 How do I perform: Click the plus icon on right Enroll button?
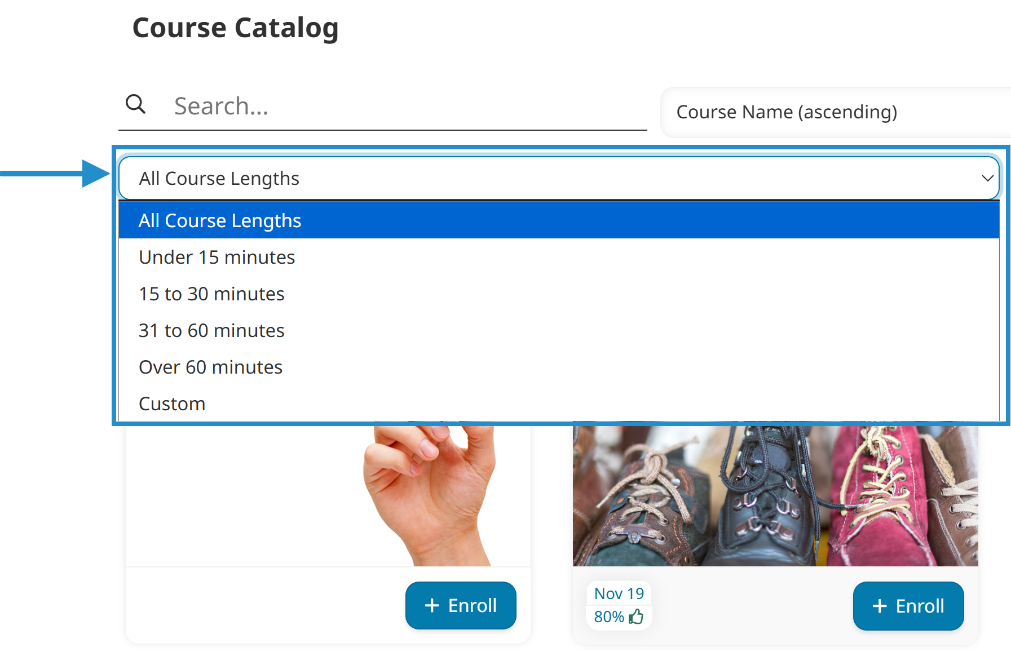pyautogui.click(x=880, y=606)
